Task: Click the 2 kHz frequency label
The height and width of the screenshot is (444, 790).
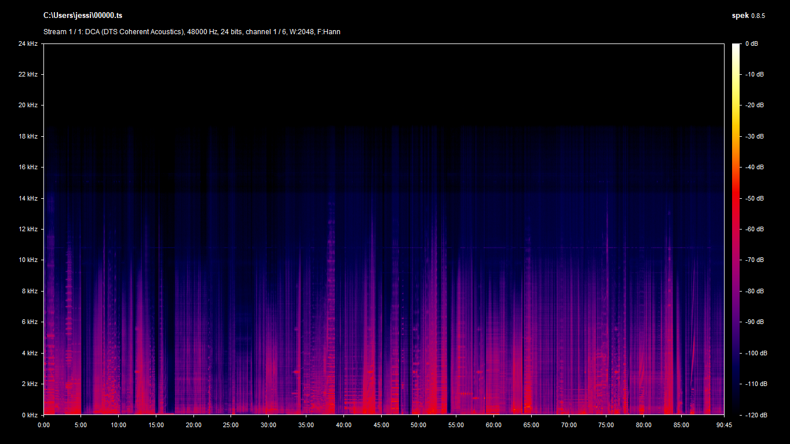Action: (x=30, y=384)
